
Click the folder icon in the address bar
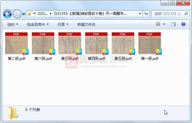pos(29,13)
